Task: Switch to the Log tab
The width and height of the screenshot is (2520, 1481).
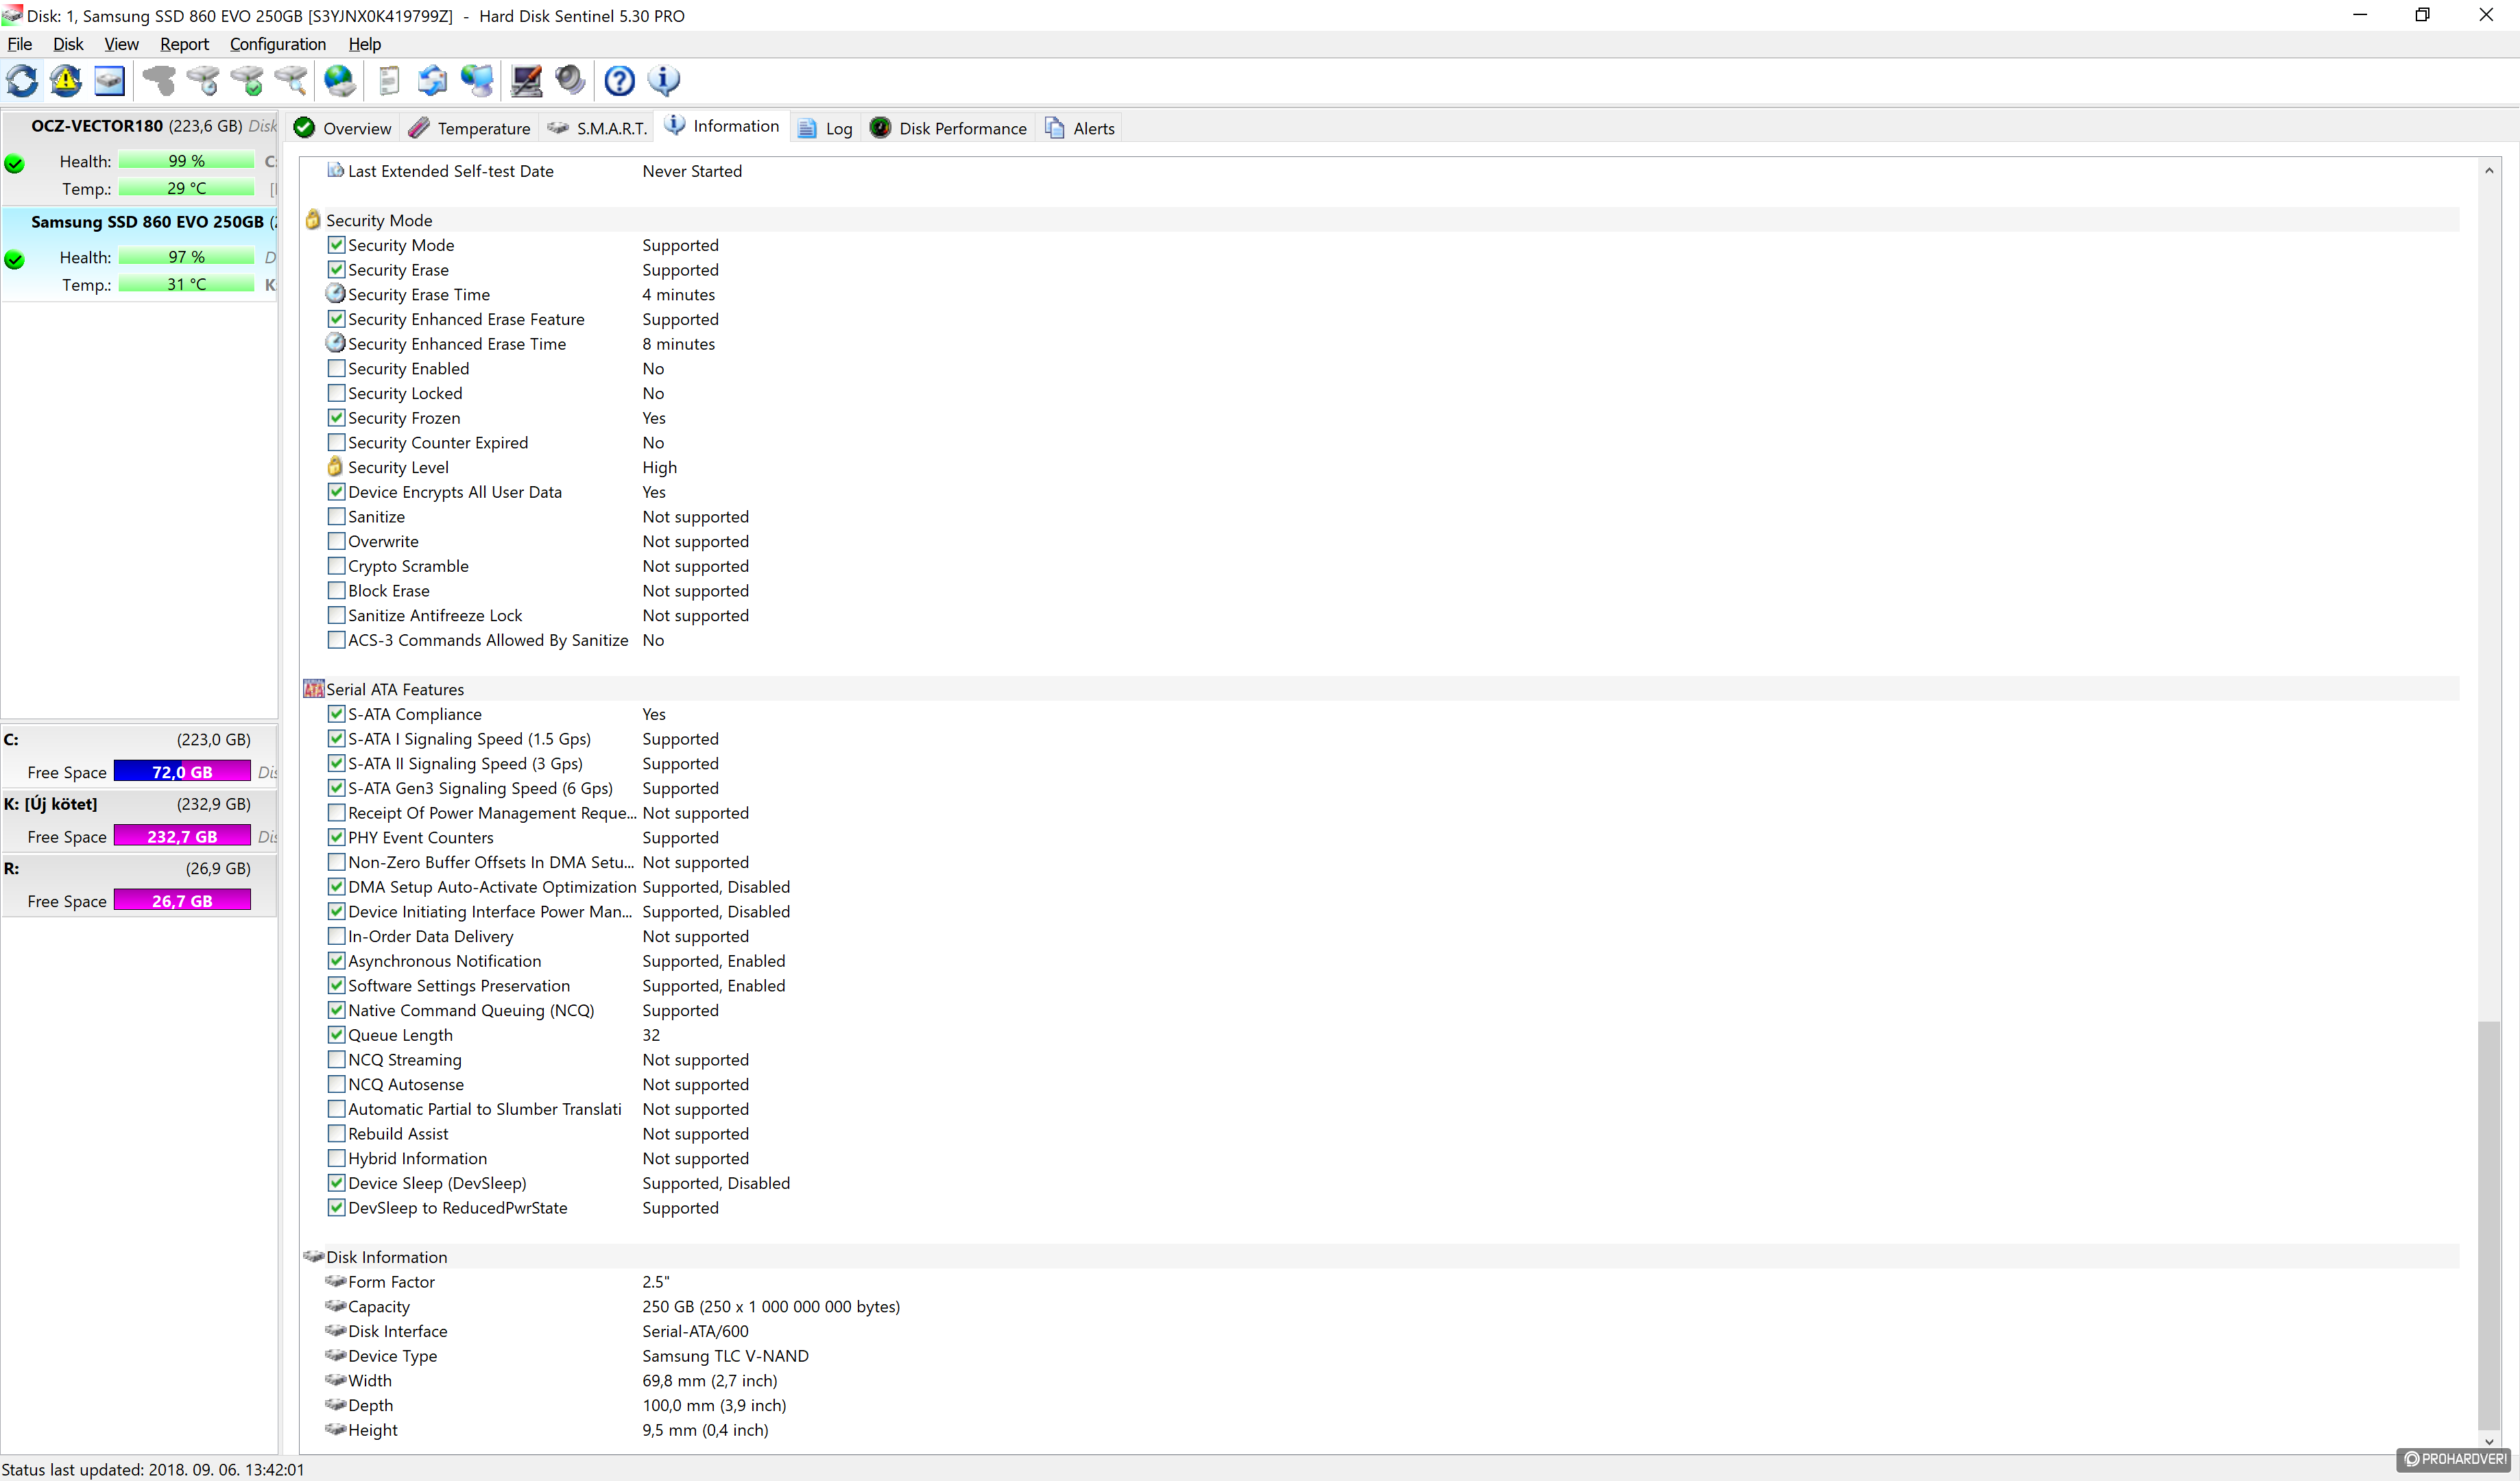Action: pos(825,128)
